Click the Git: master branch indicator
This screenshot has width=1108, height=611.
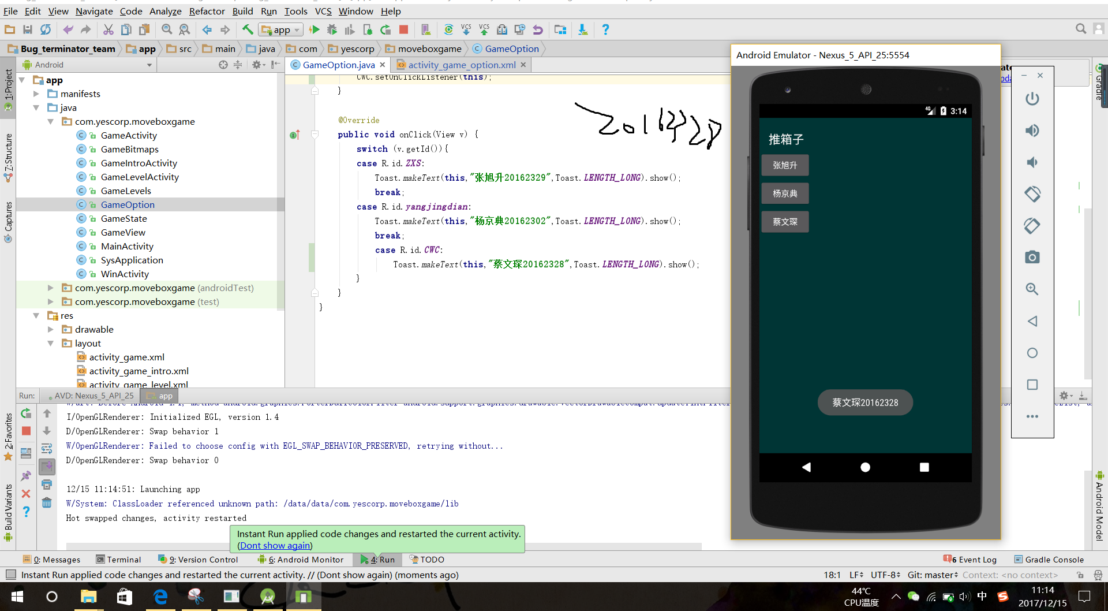[933, 575]
